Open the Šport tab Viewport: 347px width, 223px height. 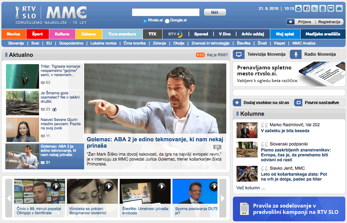point(38,34)
